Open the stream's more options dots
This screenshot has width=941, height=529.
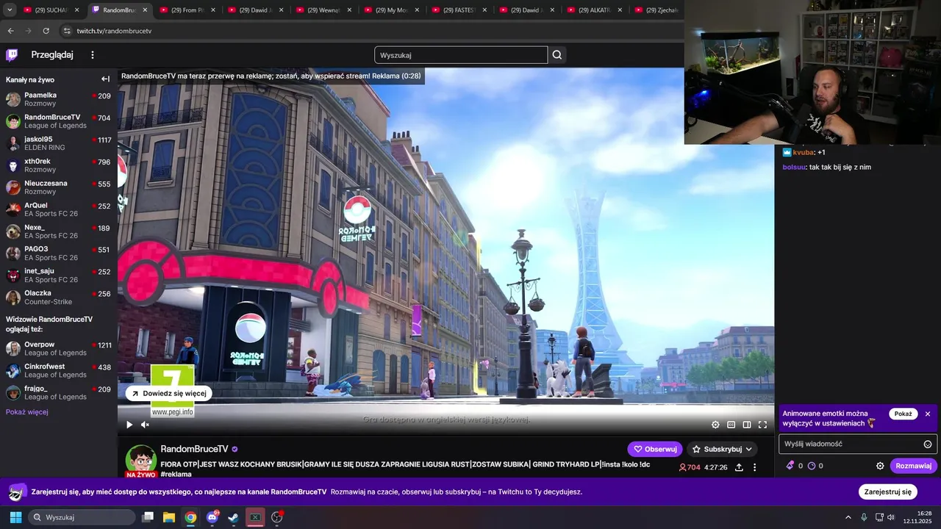pyautogui.click(x=754, y=467)
